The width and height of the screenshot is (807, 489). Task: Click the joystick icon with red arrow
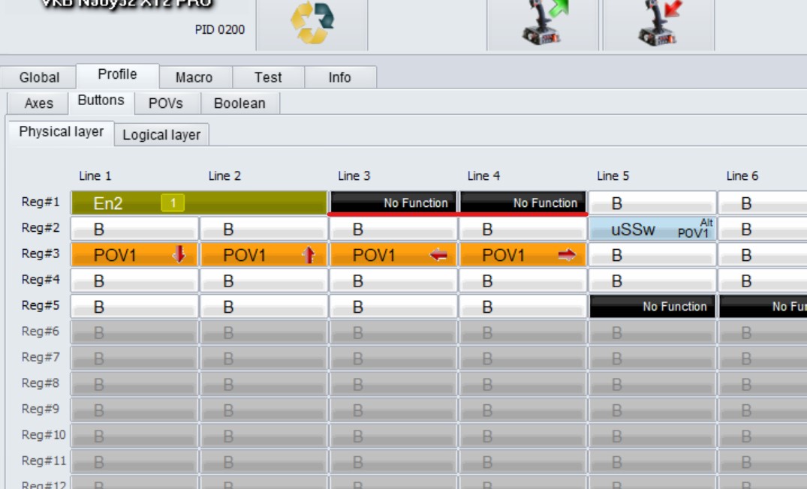[x=658, y=24]
